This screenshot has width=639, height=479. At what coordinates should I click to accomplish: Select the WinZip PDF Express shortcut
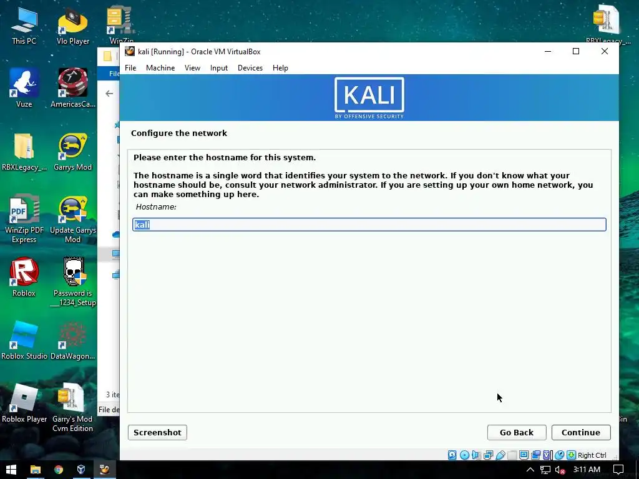tap(24, 219)
